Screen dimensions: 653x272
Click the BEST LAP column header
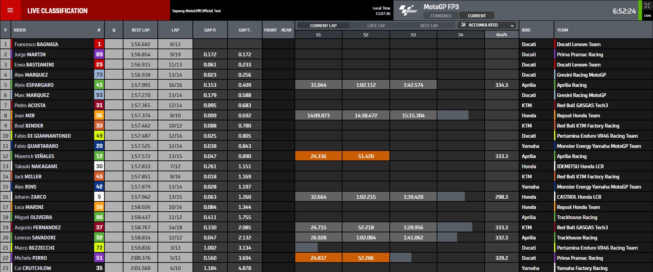click(140, 30)
